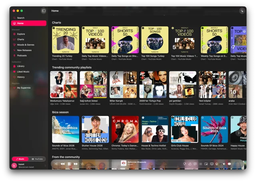Open Explore in the sidebar
This screenshot has width=256, height=182.
coord(29,34)
